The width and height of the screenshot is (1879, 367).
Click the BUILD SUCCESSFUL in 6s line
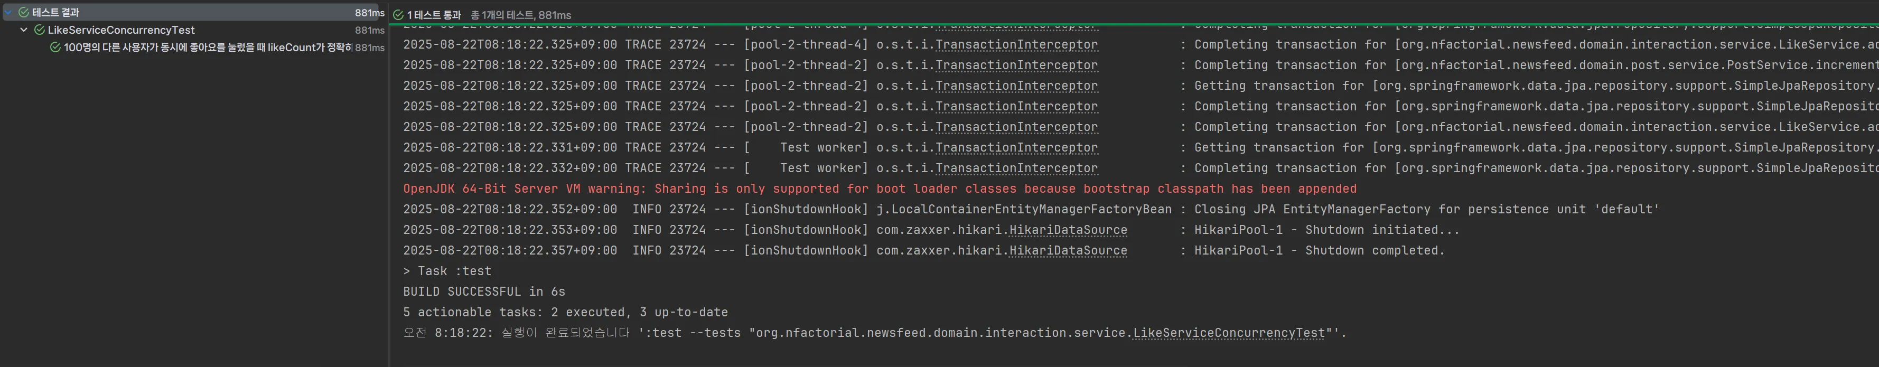pos(483,292)
